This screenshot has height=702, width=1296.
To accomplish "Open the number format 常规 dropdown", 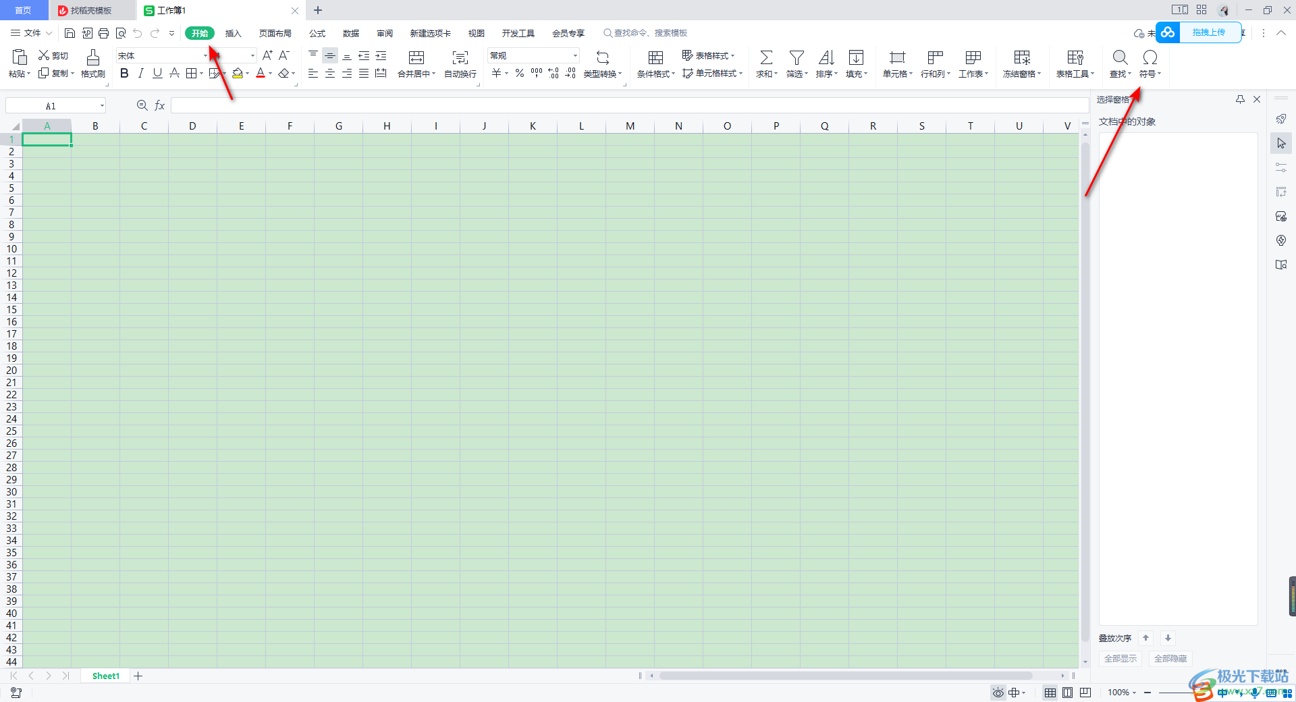I will pyautogui.click(x=575, y=55).
